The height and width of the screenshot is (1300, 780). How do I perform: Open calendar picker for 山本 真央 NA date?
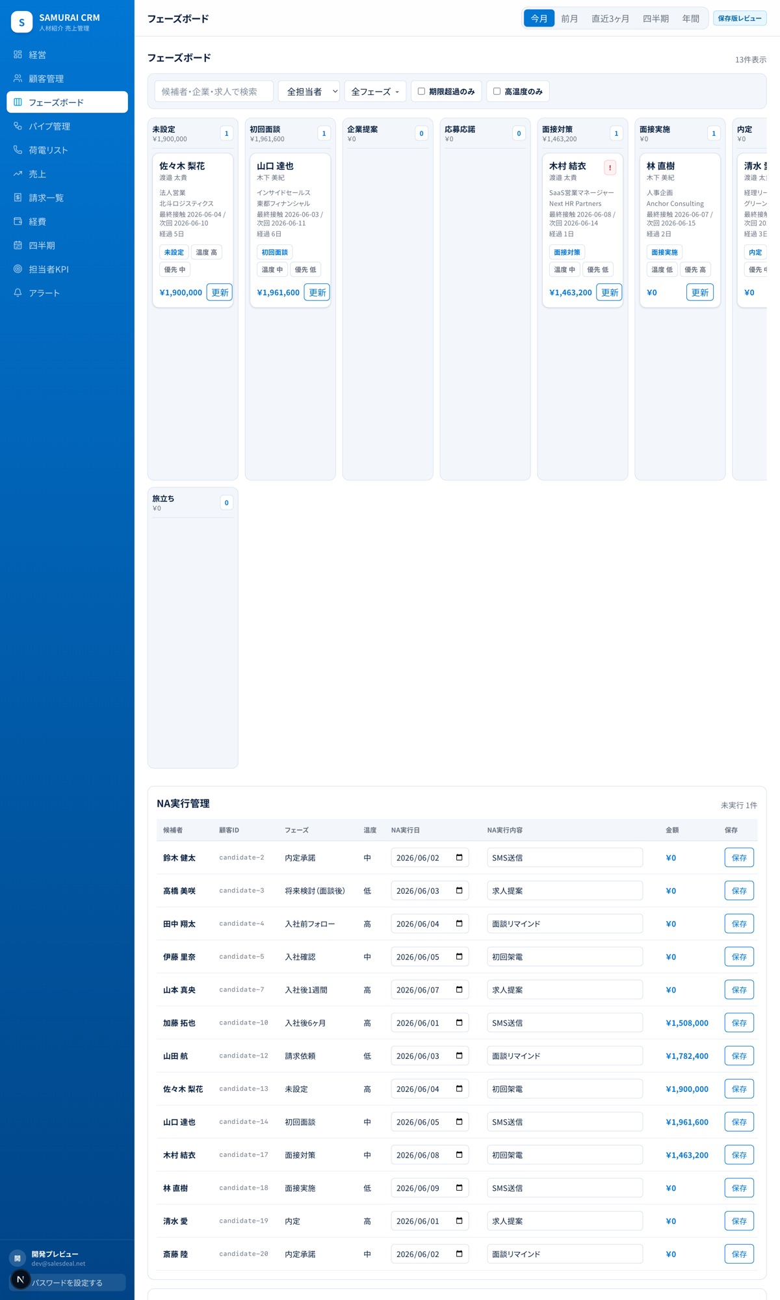[x=459, y=990]
